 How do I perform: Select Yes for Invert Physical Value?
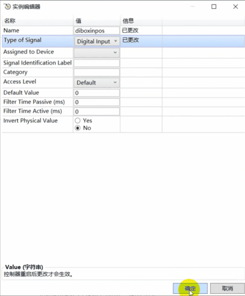[78, 121]
